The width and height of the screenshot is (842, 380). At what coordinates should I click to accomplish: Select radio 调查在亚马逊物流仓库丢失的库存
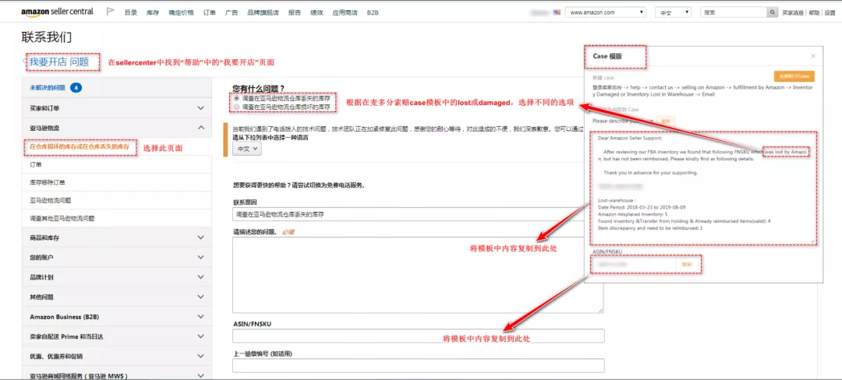237,99
